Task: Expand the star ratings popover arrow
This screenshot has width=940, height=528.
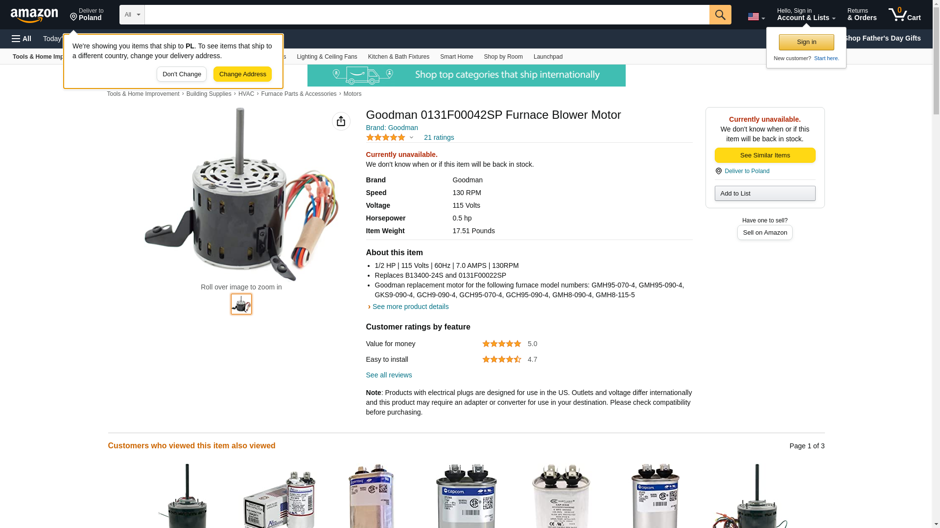Action: click(411, 137)
